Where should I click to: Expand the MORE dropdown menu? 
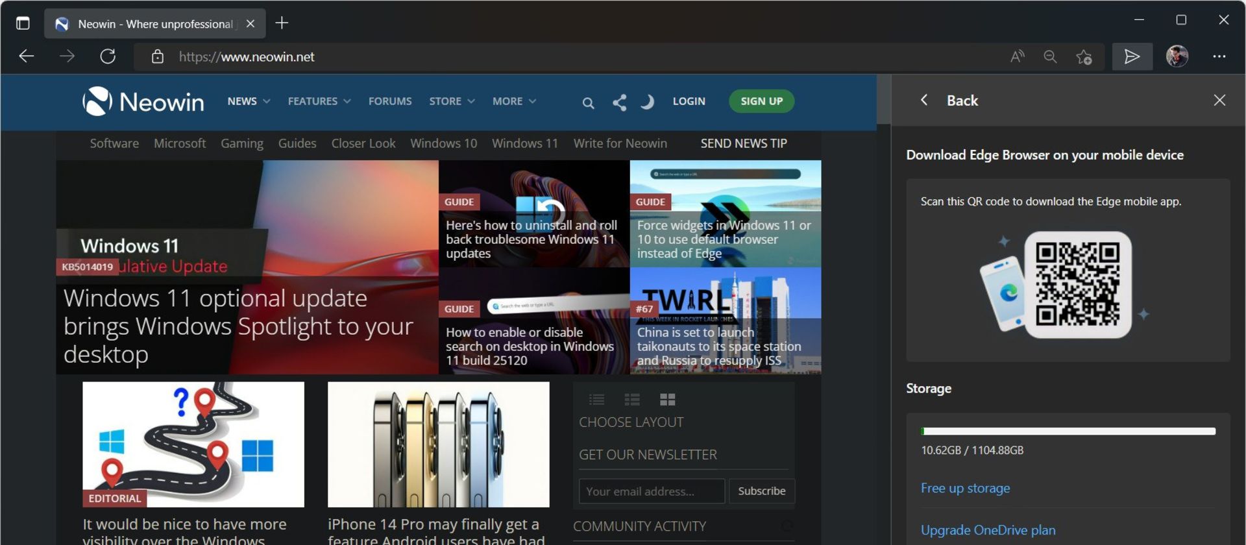pos(514,101)
